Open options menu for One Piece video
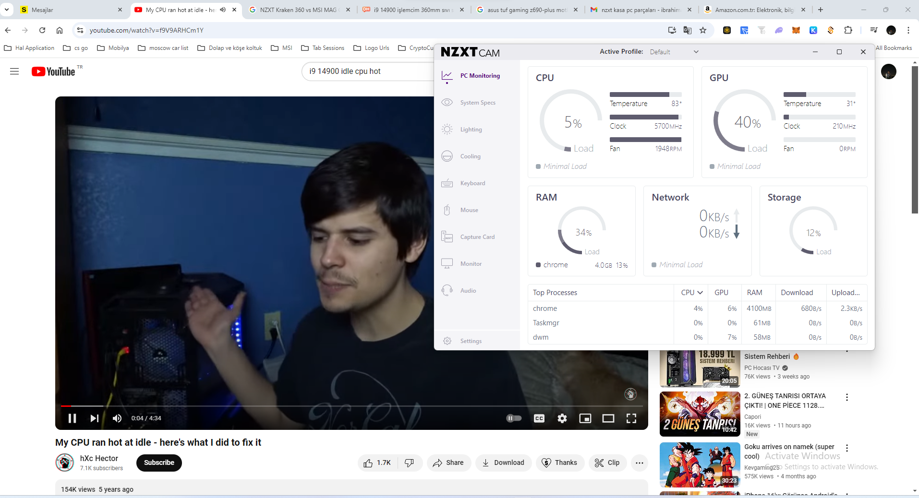 (x=847, y=397)
